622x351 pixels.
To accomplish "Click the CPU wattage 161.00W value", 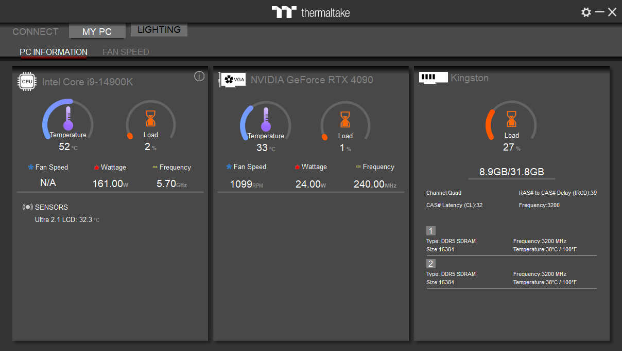I will (110, 183).
